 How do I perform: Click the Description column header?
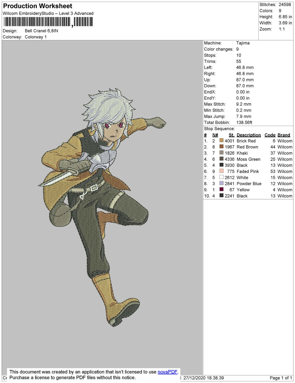(x=249, y=135)
